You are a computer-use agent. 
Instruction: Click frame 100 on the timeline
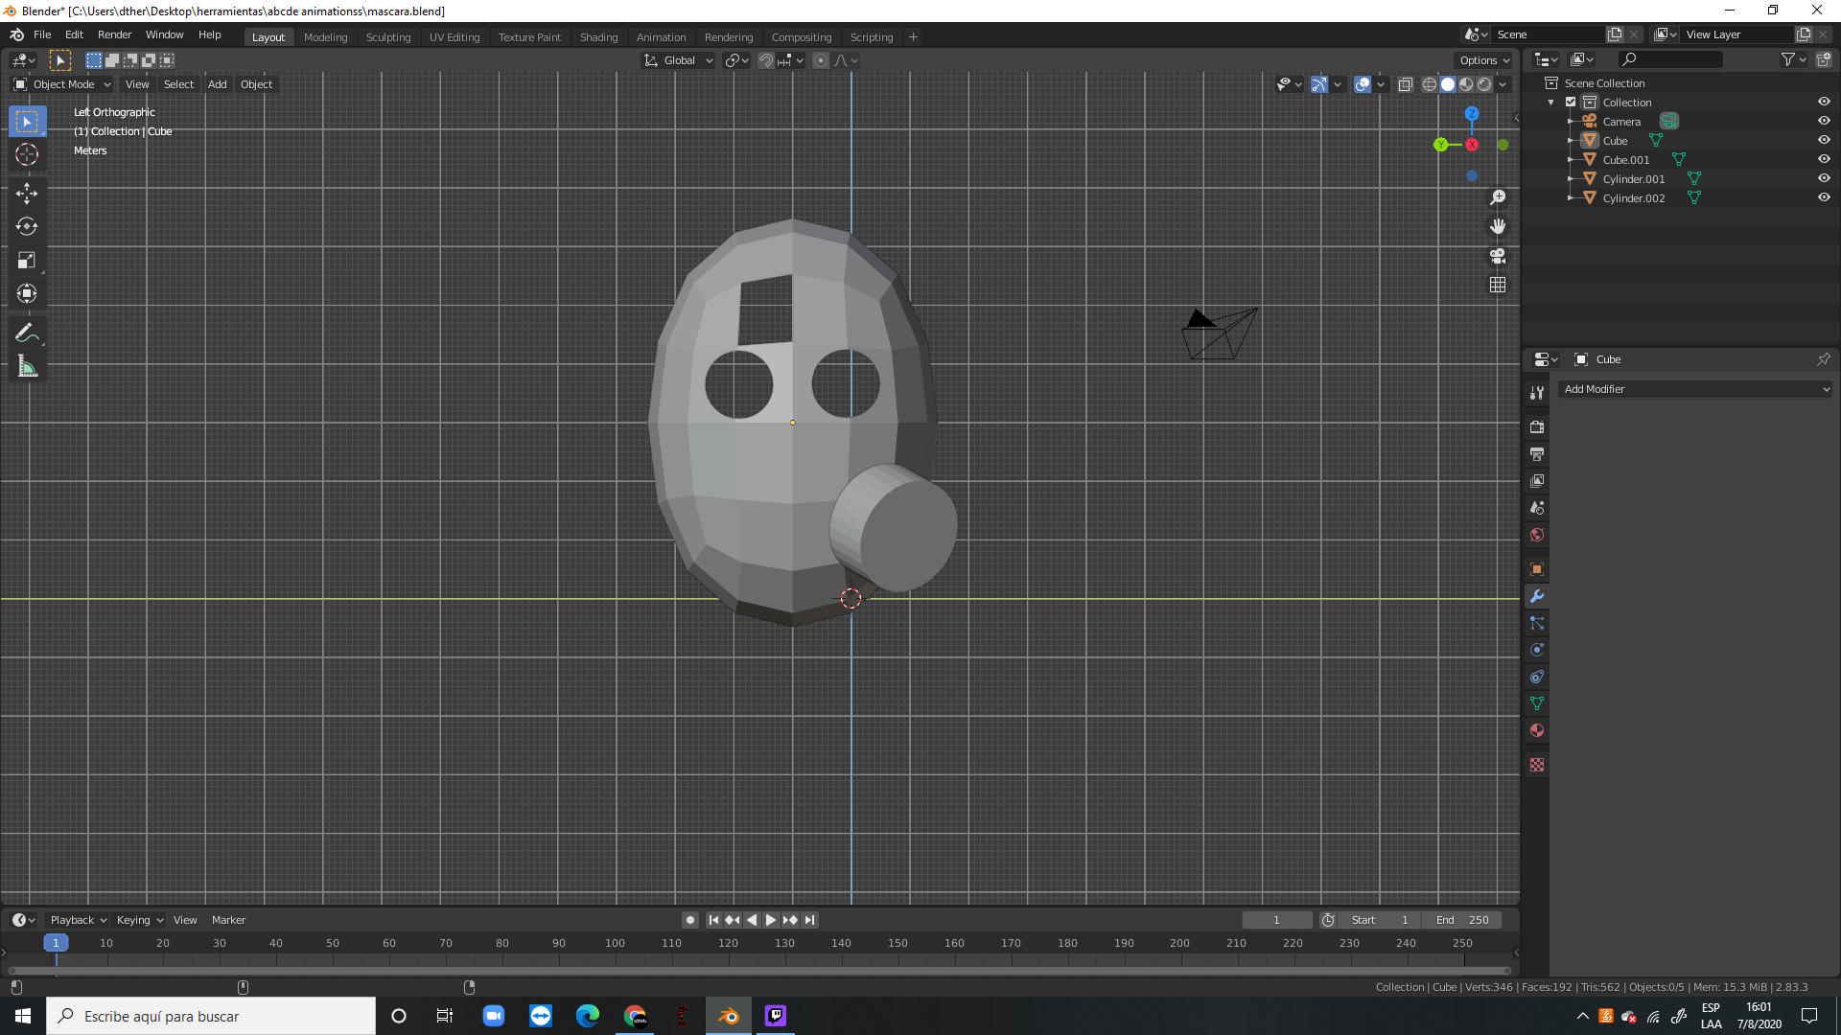coord(615,943)
